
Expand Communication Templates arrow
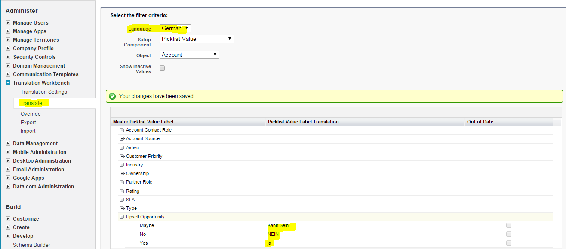point(8,74)
